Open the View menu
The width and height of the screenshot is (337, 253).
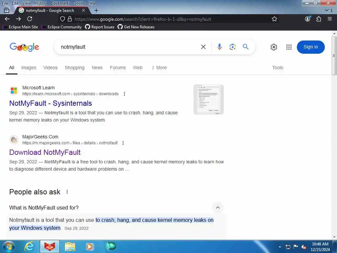click(x=26, y=3)
